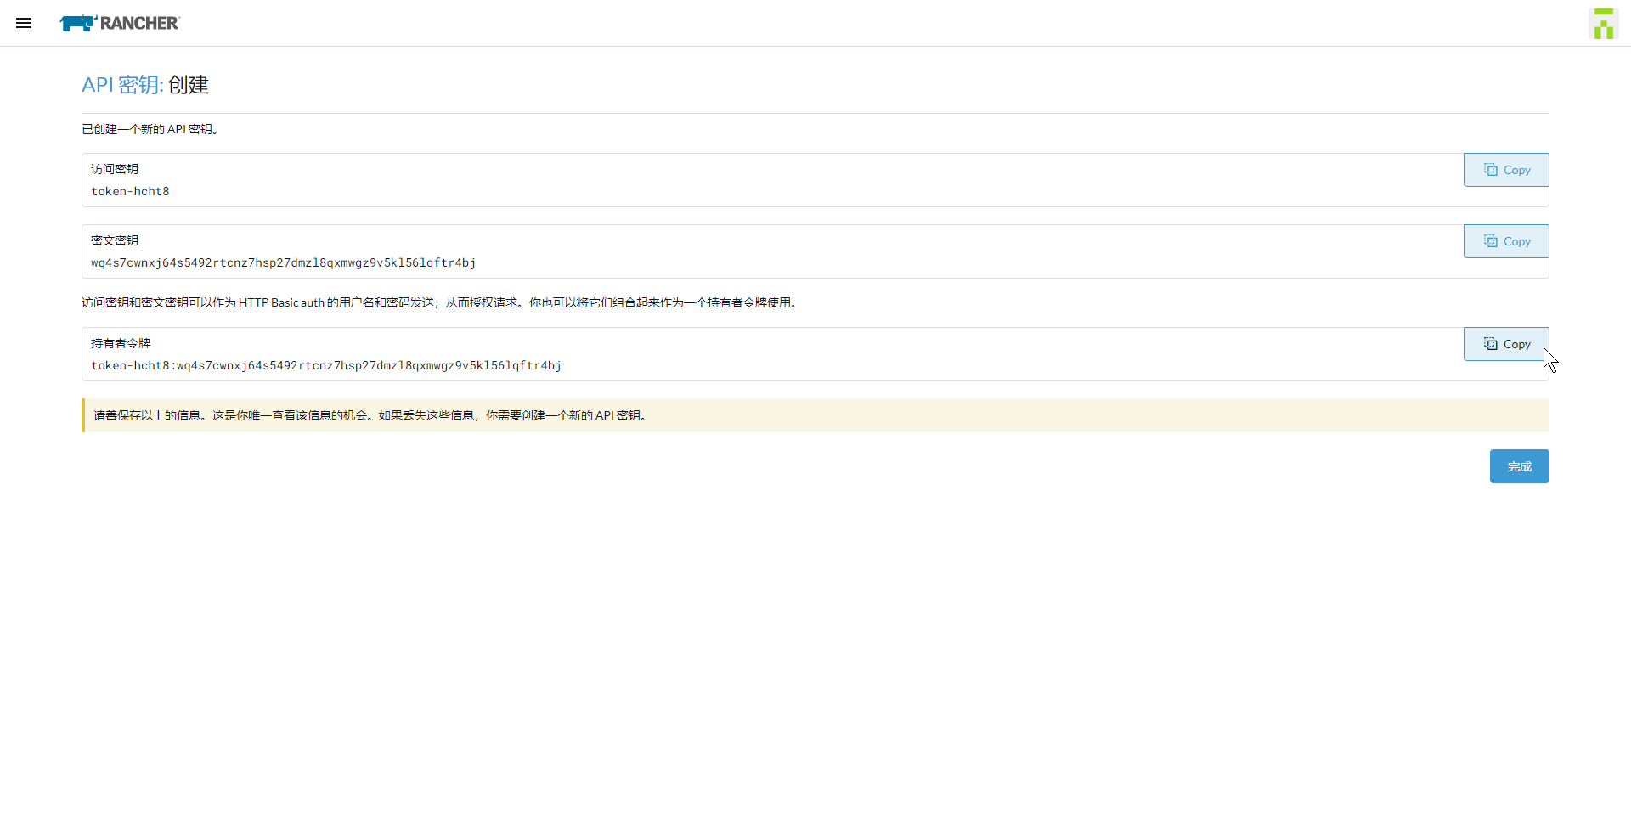This screenshot has width=1631, height=823.
Task: Click the 已创建一个新的 API 密钥 message
Action: click(150, 129)
